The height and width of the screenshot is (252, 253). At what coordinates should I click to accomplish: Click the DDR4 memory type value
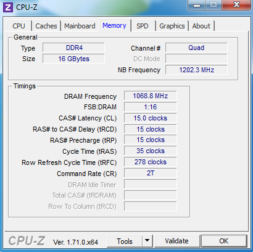[73, 48]
